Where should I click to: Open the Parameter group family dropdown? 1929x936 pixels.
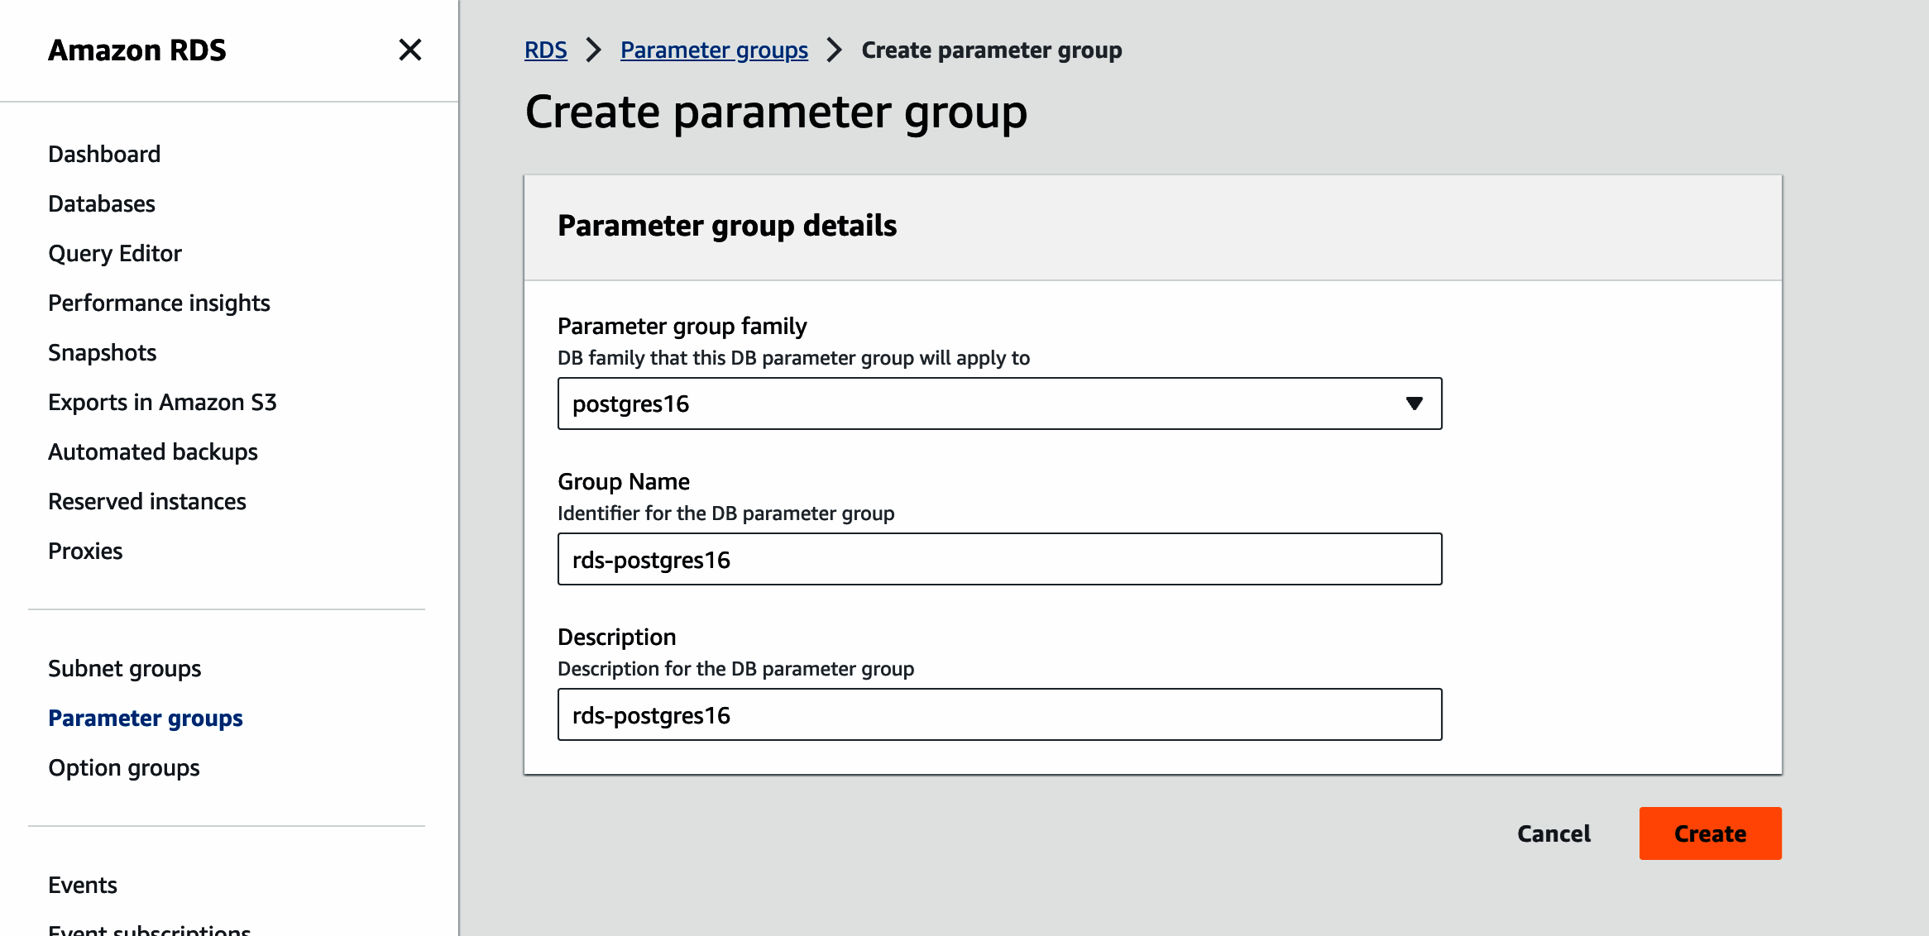point(998,404)
